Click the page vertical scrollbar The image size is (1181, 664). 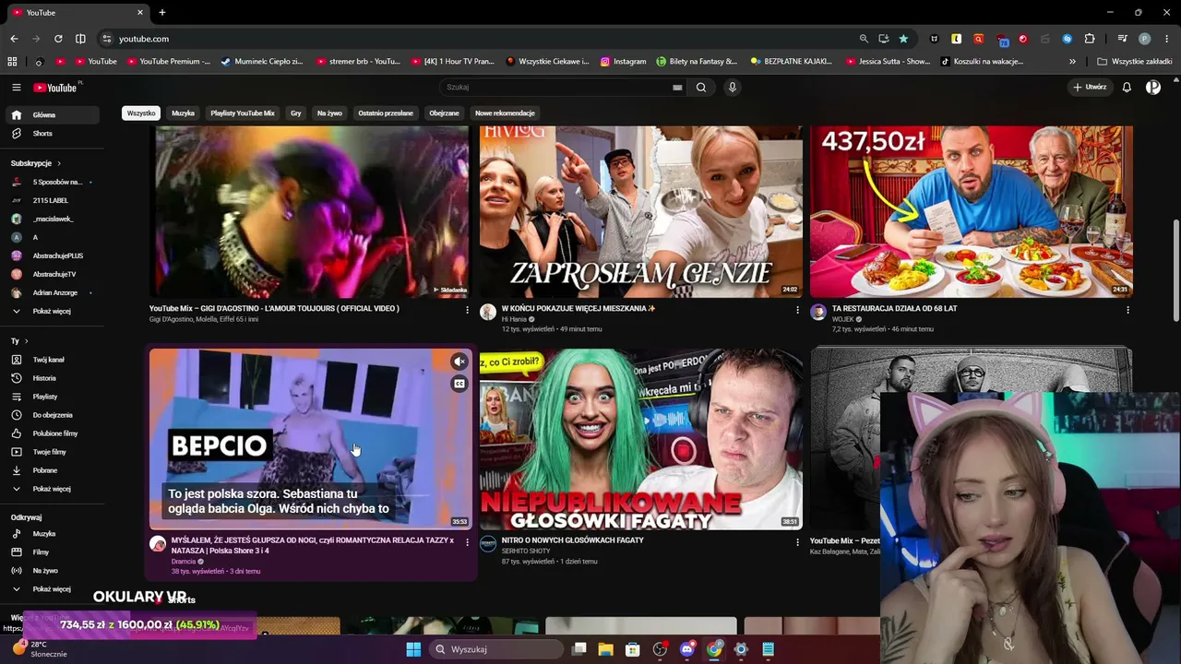pos(1175,271)
